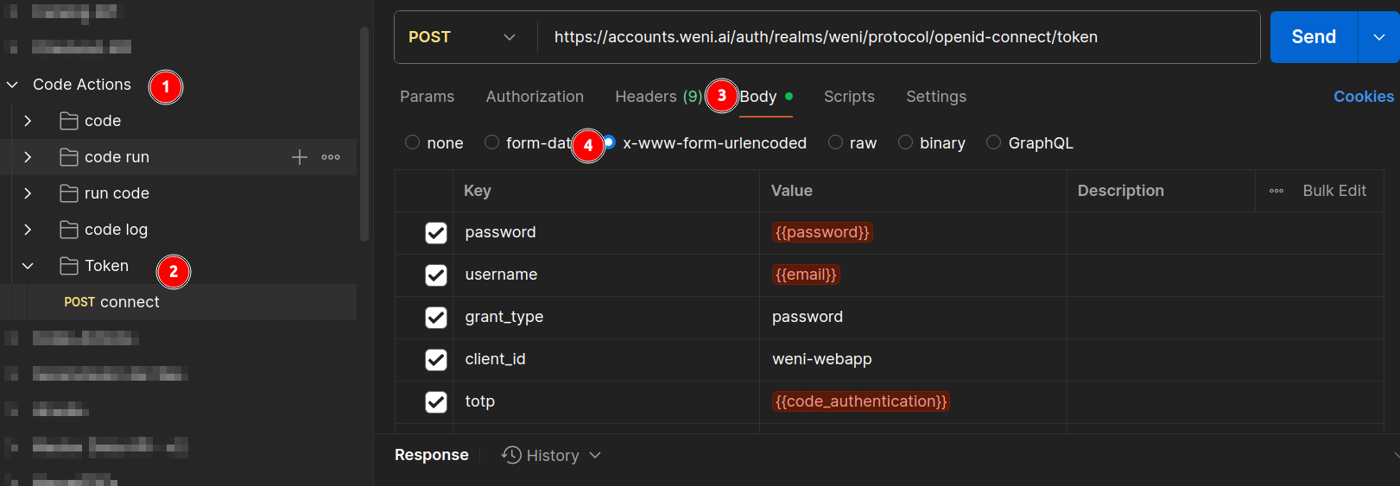Click the Token folder icon
1400x486 pixels.
[x=69, y=266]
